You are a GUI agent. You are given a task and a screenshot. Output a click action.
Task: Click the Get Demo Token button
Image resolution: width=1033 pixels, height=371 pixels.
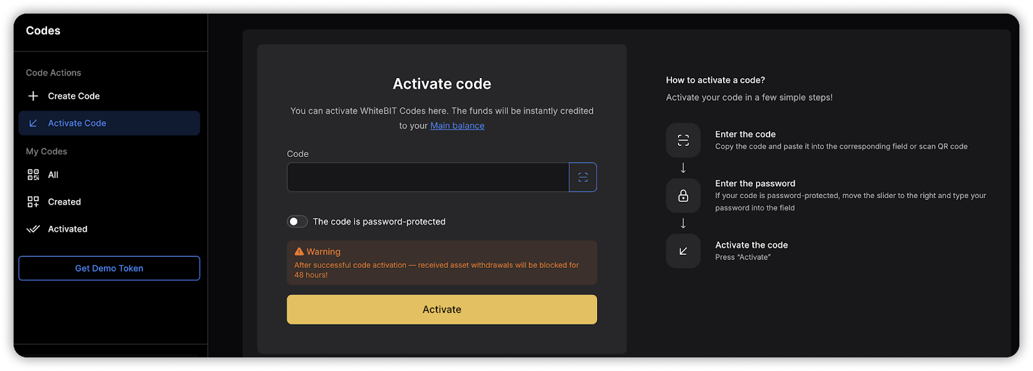pyautogui.click(x=109, y=268)
